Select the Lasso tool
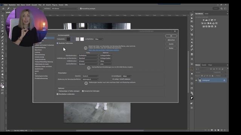241x135 pixels. click(x=2, y=22)
